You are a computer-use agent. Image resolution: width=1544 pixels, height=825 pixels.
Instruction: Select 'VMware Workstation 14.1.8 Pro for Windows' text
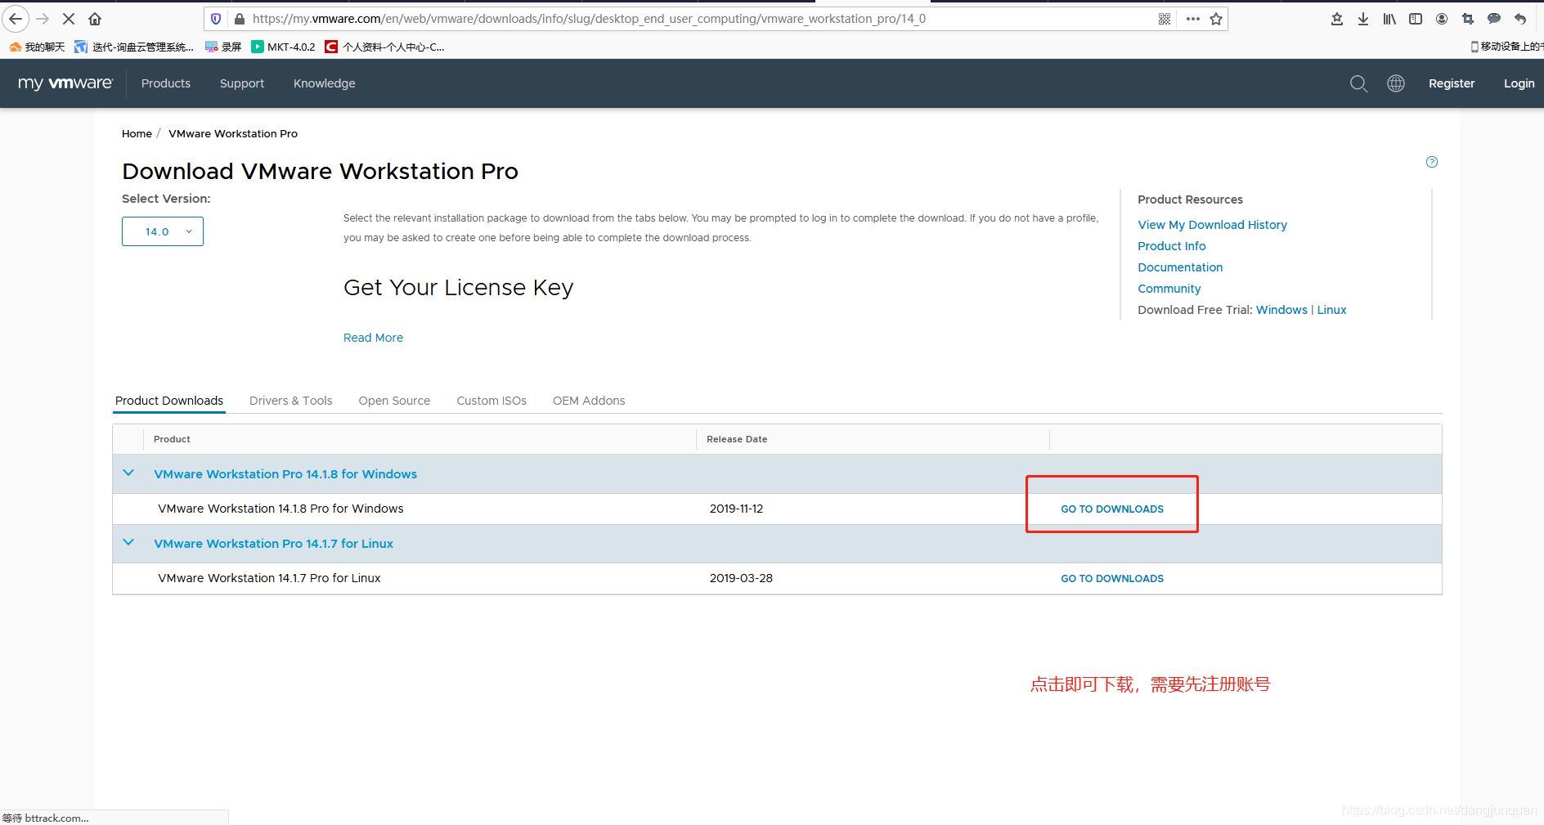coord(281,509)
